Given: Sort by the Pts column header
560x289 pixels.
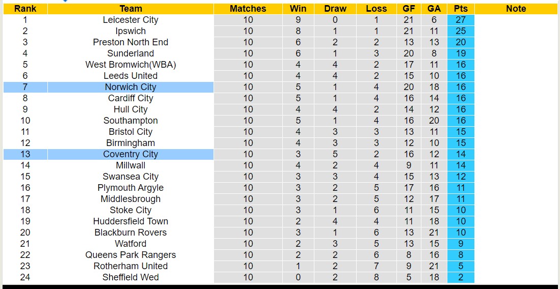Looking at the screenshot, I should [461, 9].
